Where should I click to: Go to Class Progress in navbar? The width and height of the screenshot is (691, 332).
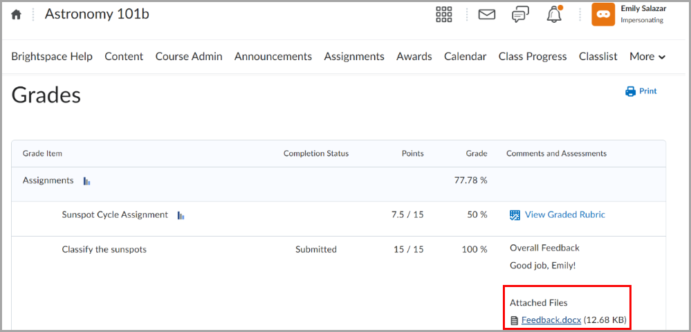click(x=532, y=57)
